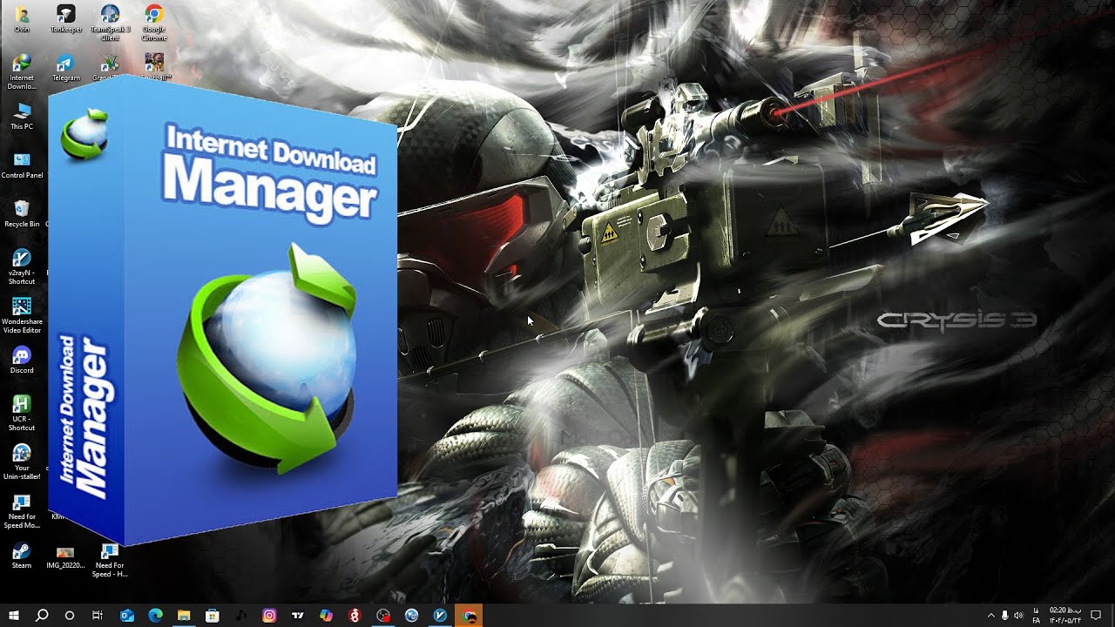Screen dimensions: 1115x627
Task: Select the Recycle Bin icon
Action: click(22, 214)
